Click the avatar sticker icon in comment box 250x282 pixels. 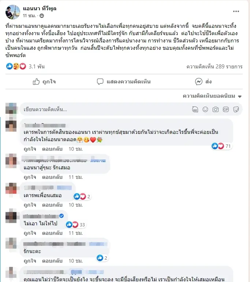pyautogui.click(x=195, y=109)
